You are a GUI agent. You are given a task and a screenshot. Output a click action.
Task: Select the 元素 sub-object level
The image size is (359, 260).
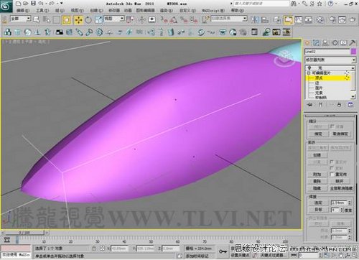319,93
